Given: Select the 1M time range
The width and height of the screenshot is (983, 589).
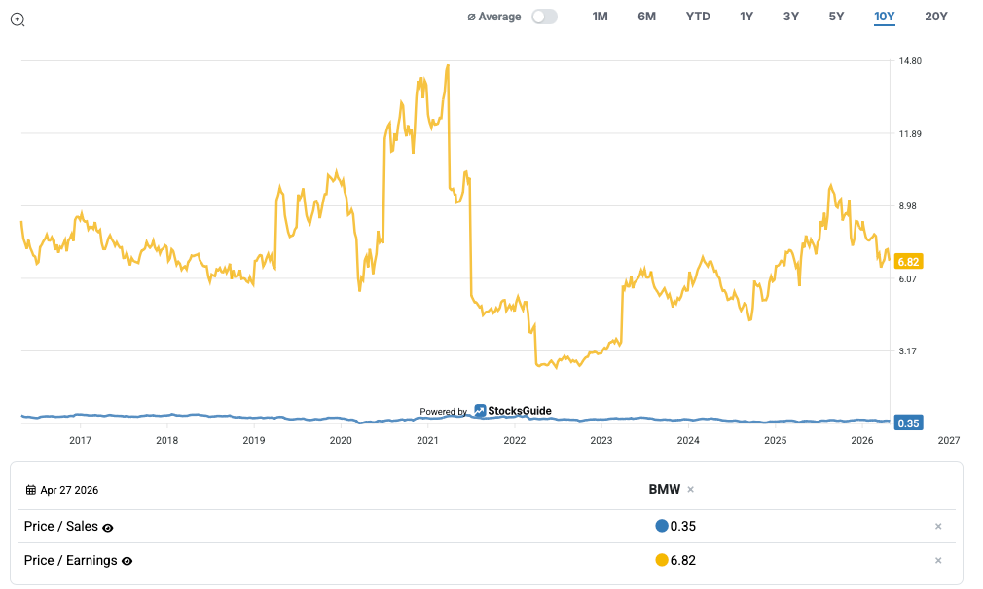Looking at the screenshot, I should point(600,17).
